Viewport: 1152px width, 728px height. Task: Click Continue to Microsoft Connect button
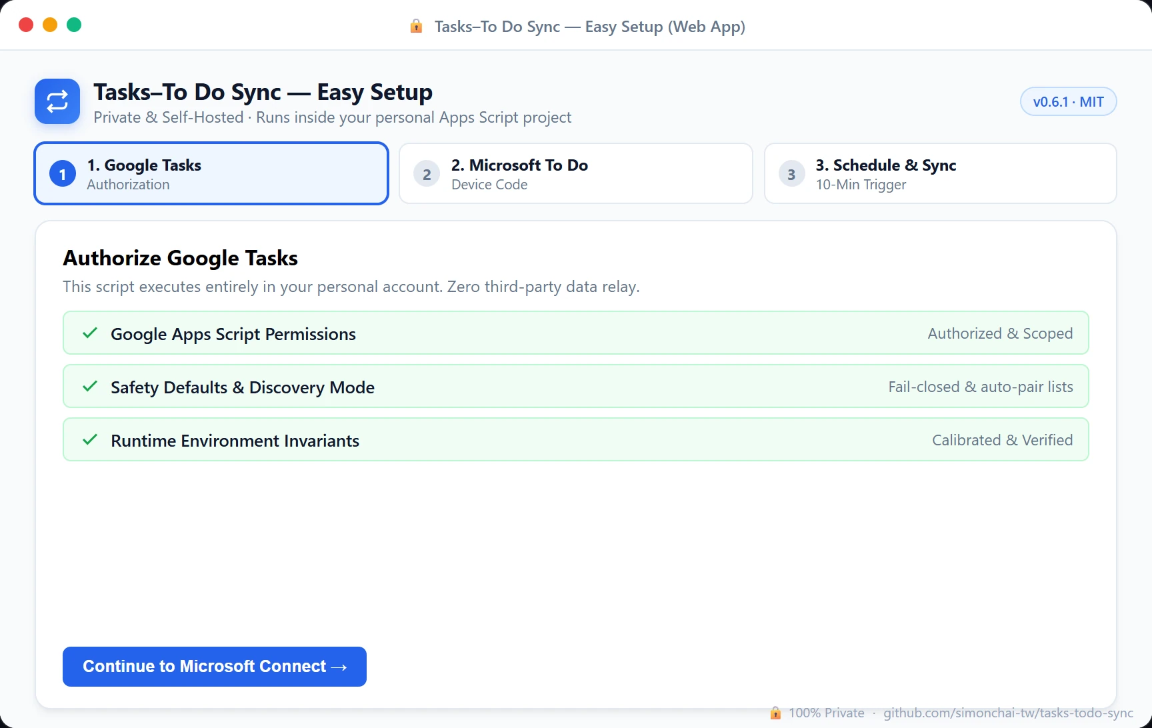215,667
